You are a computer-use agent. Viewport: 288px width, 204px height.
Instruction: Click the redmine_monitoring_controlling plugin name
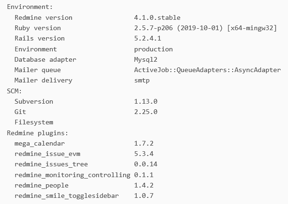pyautogui.click(x=72, y=175)
